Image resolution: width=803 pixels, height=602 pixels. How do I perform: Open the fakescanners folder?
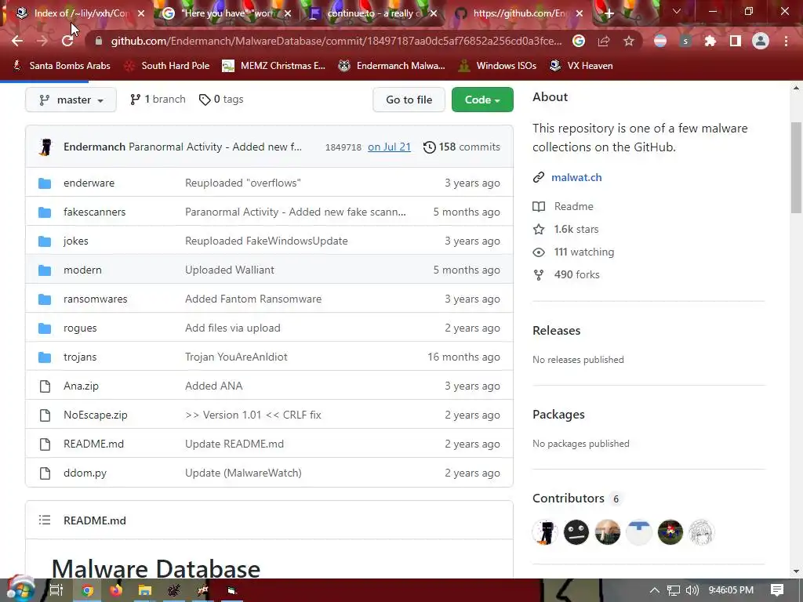pyautogui.click(x=94, y=212)
